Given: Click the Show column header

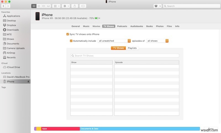Looking at the screenshot, I should (91, 62).
